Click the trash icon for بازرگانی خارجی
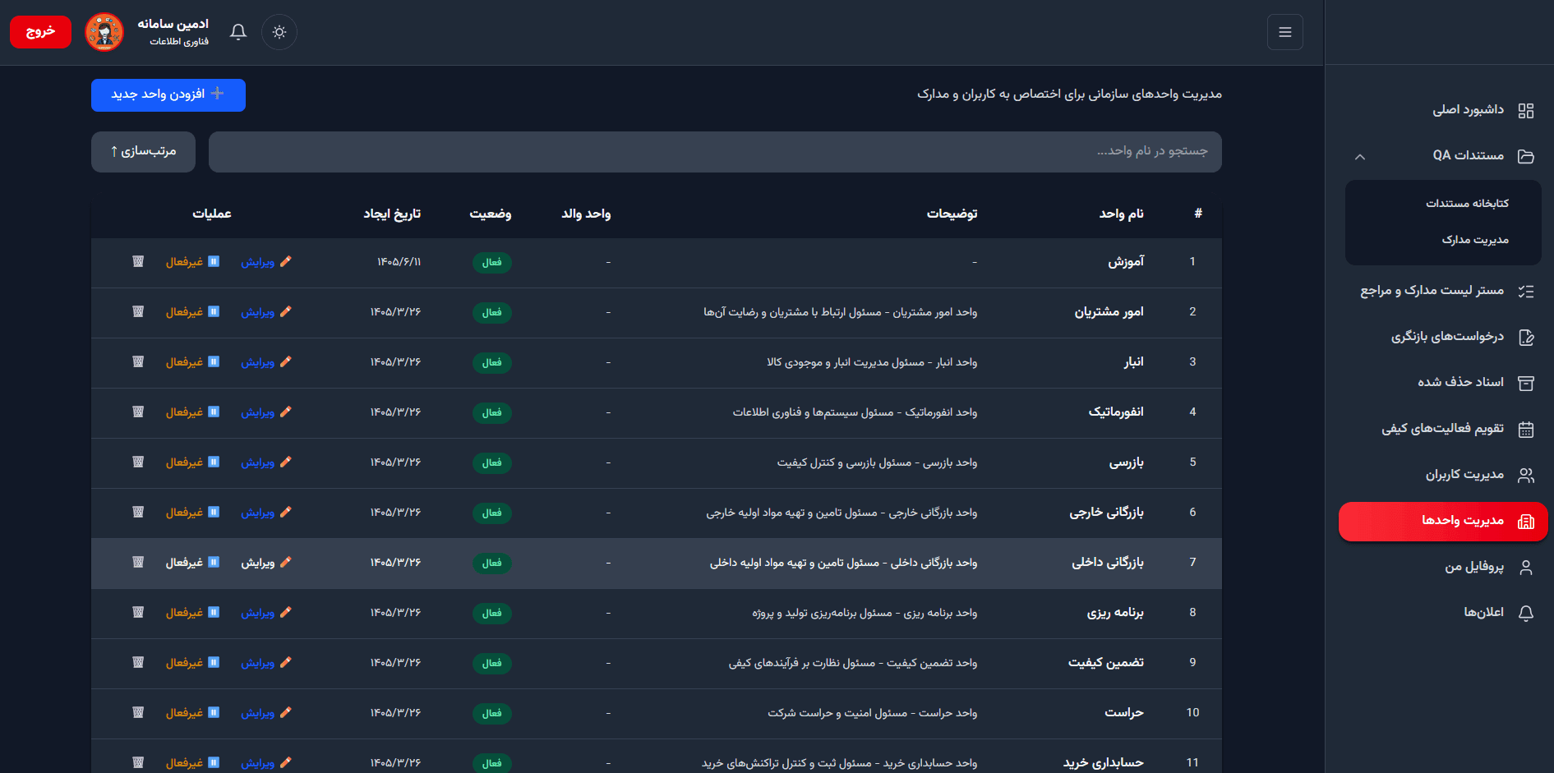The image size is (1554, 773). (x=138, y=512)
